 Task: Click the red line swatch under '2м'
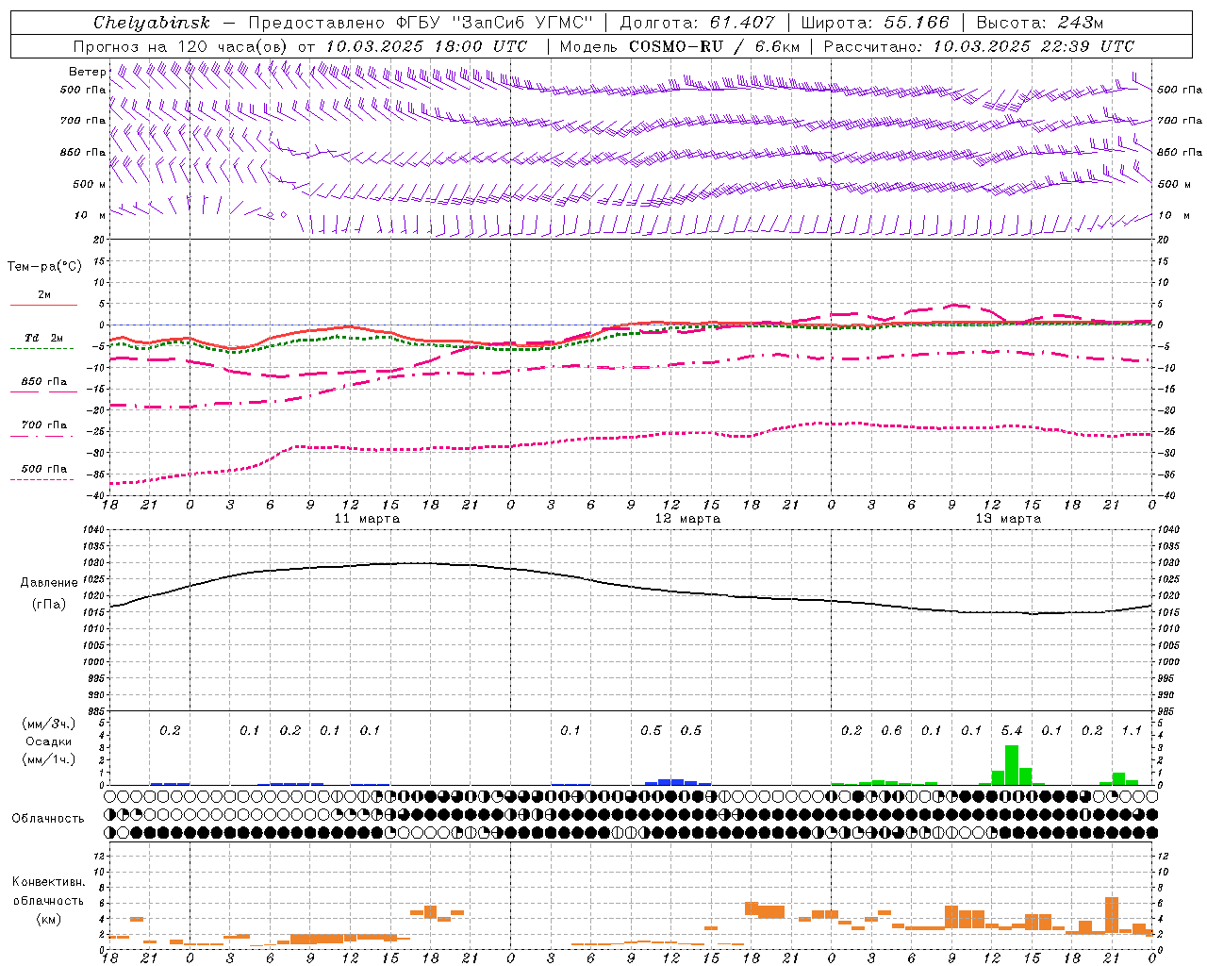[x=43, y=305]
